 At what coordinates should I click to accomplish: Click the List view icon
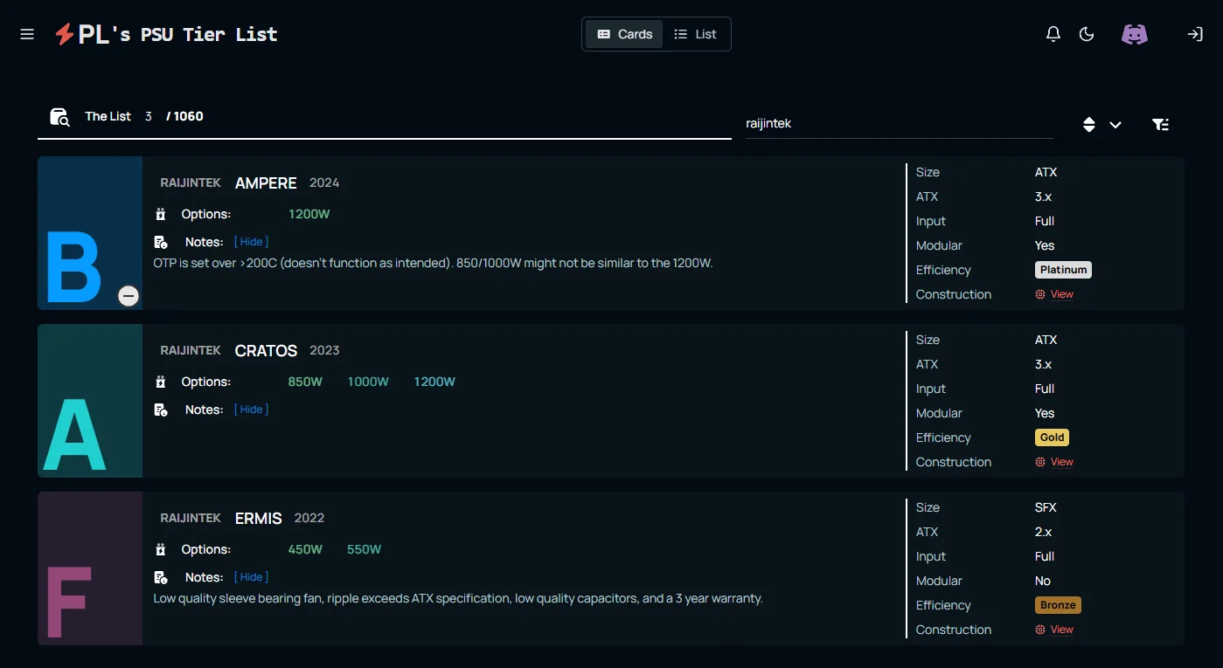(681, 34)
